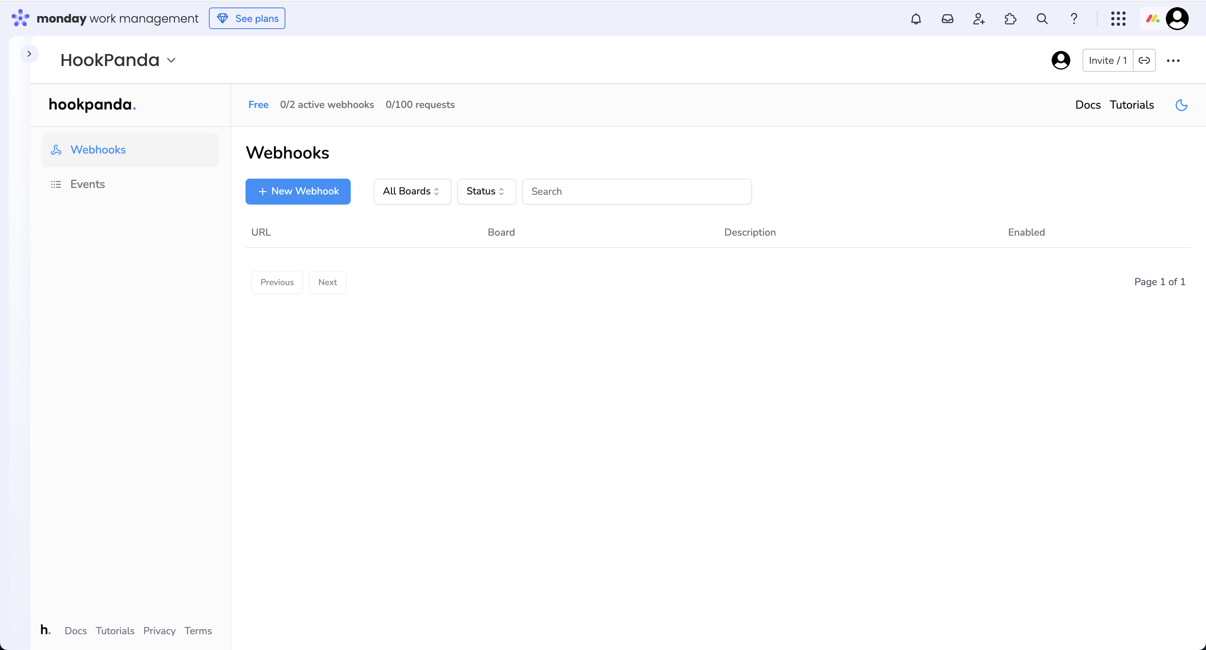
Task: Click the Description column header
Action: tap(749, 232)
